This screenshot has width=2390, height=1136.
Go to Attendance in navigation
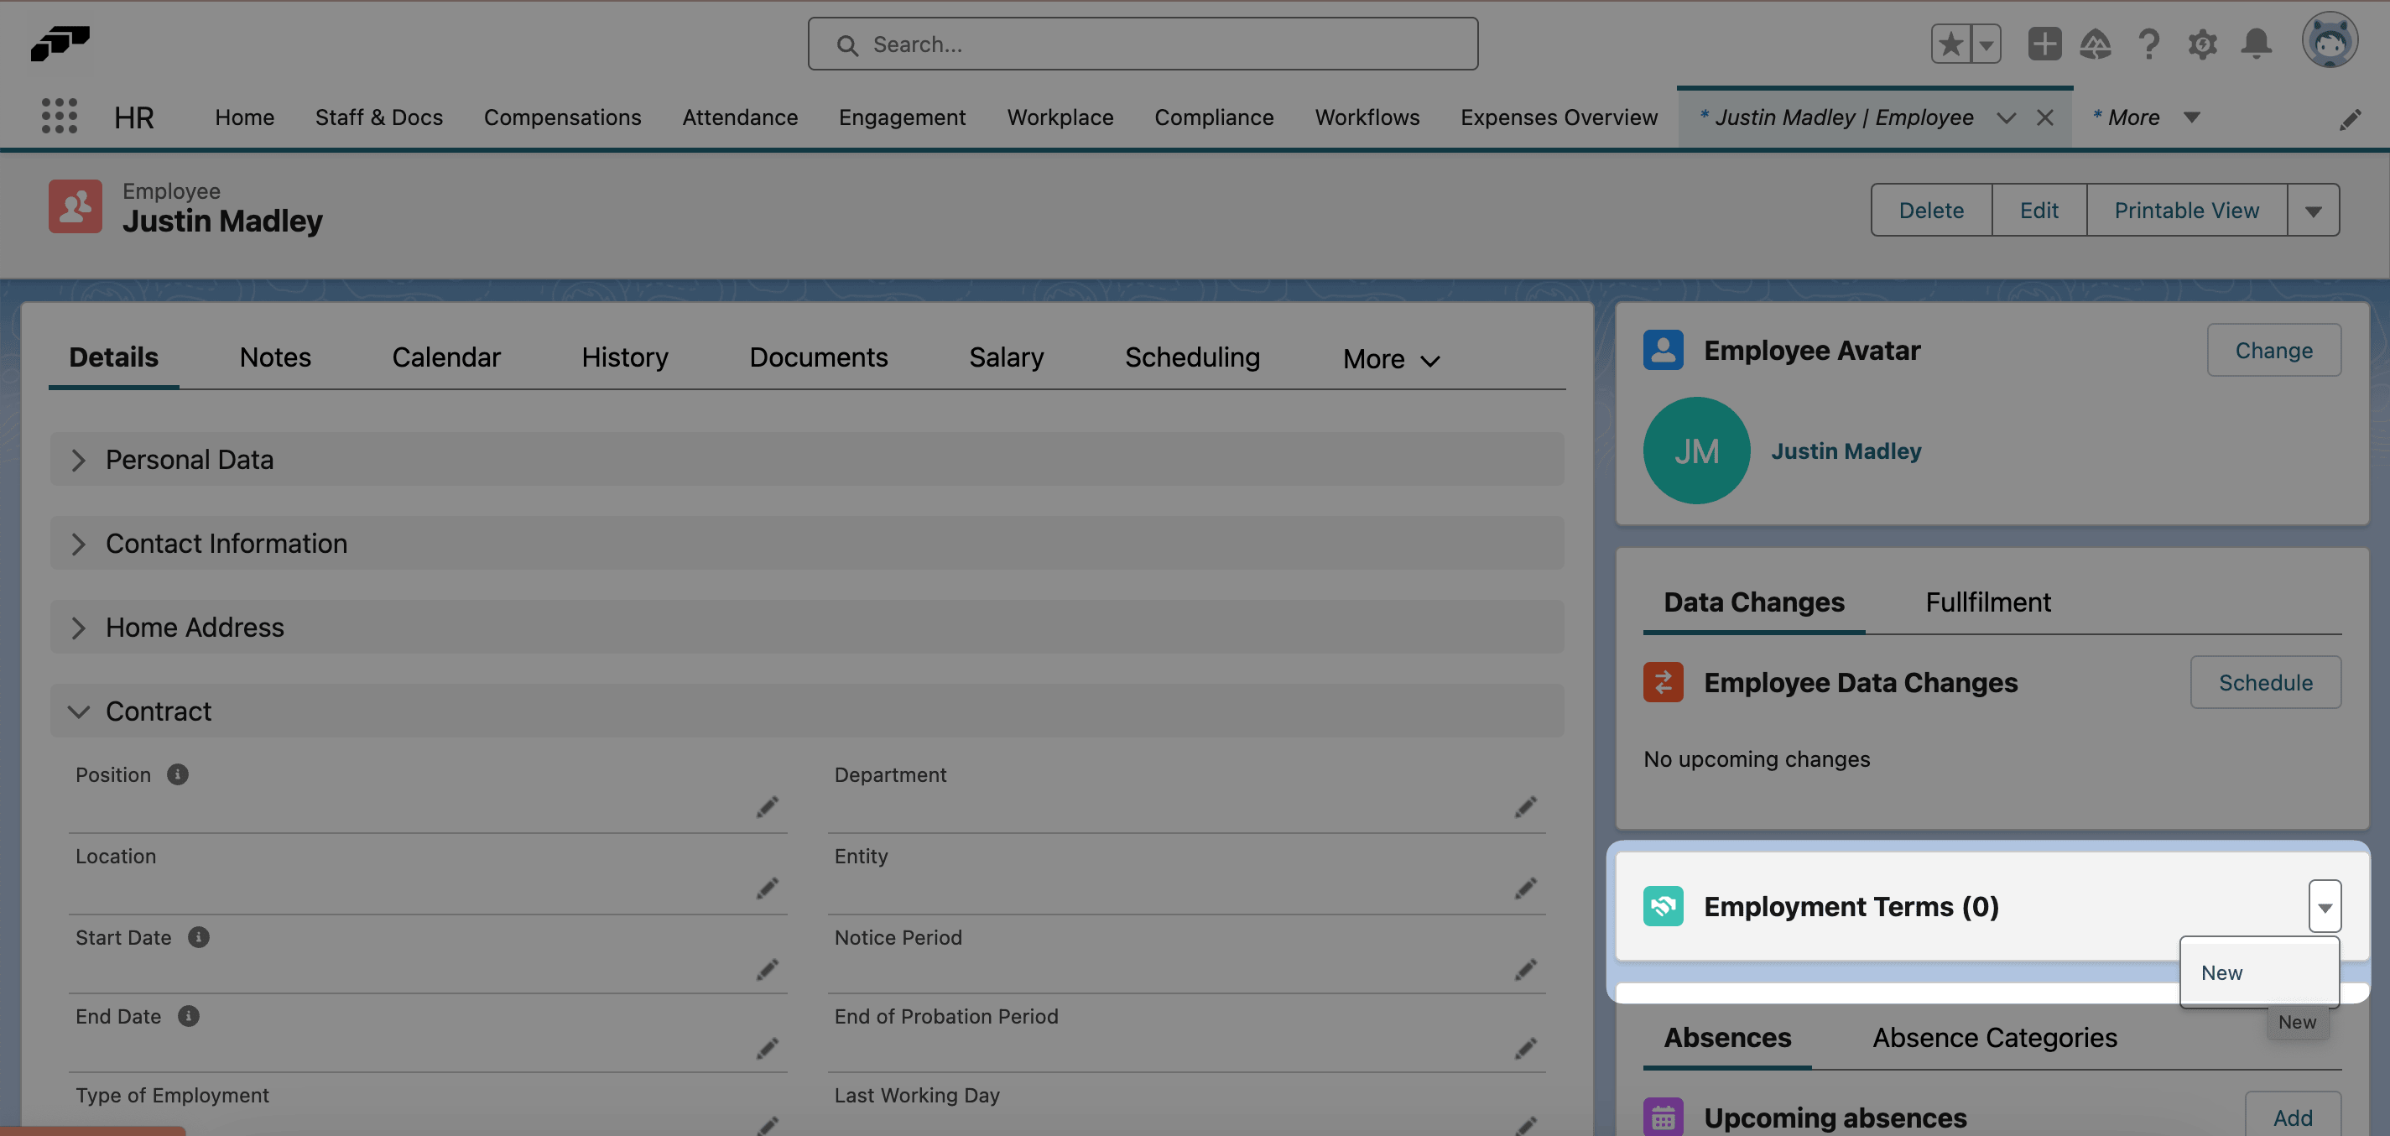[739, 117]
